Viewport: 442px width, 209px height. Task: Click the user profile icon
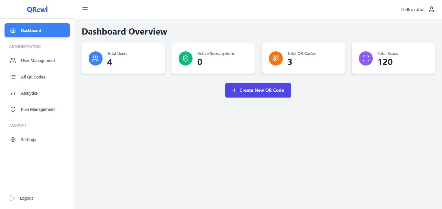click(431, 9)
